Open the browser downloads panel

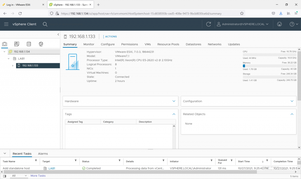pyautogui.click(x=281, y=13)
